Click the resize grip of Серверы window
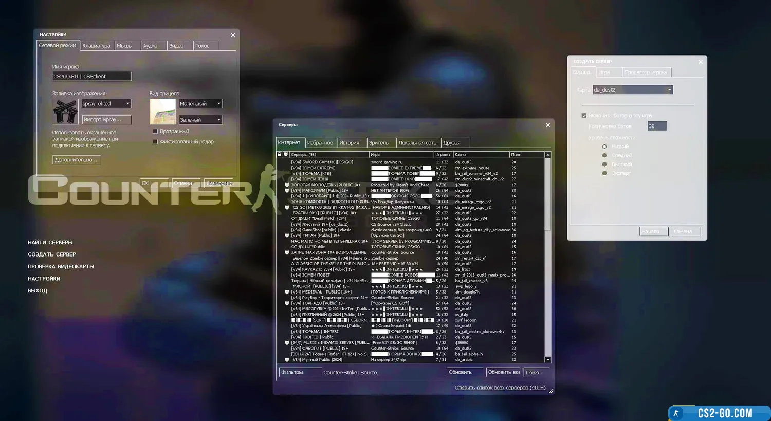 (x=550, y=391)
